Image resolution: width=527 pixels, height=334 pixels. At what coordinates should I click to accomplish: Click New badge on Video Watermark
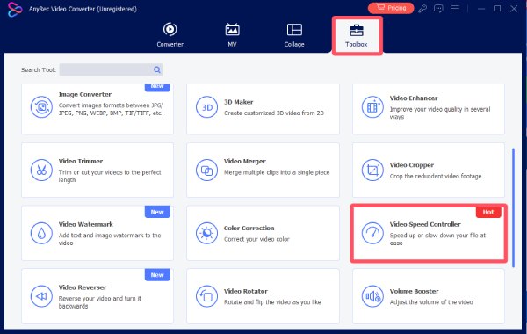(x=157, y=212)
